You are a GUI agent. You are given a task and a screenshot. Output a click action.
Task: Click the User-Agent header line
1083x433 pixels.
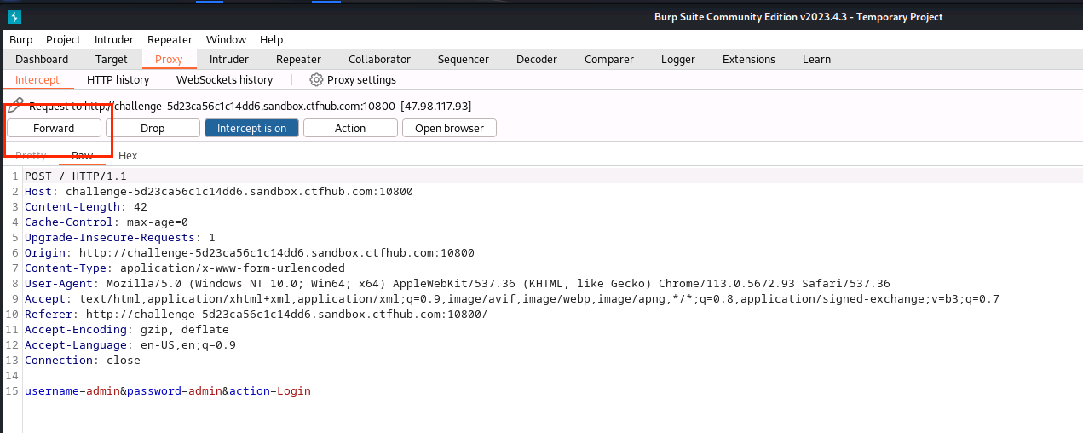coord(458,283)
